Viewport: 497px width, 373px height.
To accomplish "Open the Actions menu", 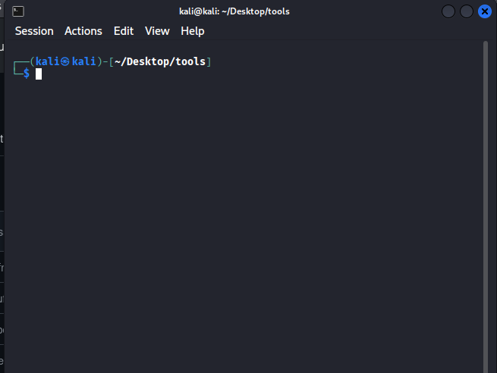I will pyautogui.click(x=83, y=31).
